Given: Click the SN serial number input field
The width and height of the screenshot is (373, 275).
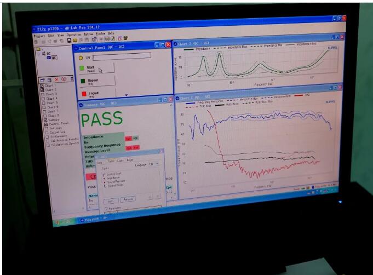Looking at the screenshot, I should 122,56.
